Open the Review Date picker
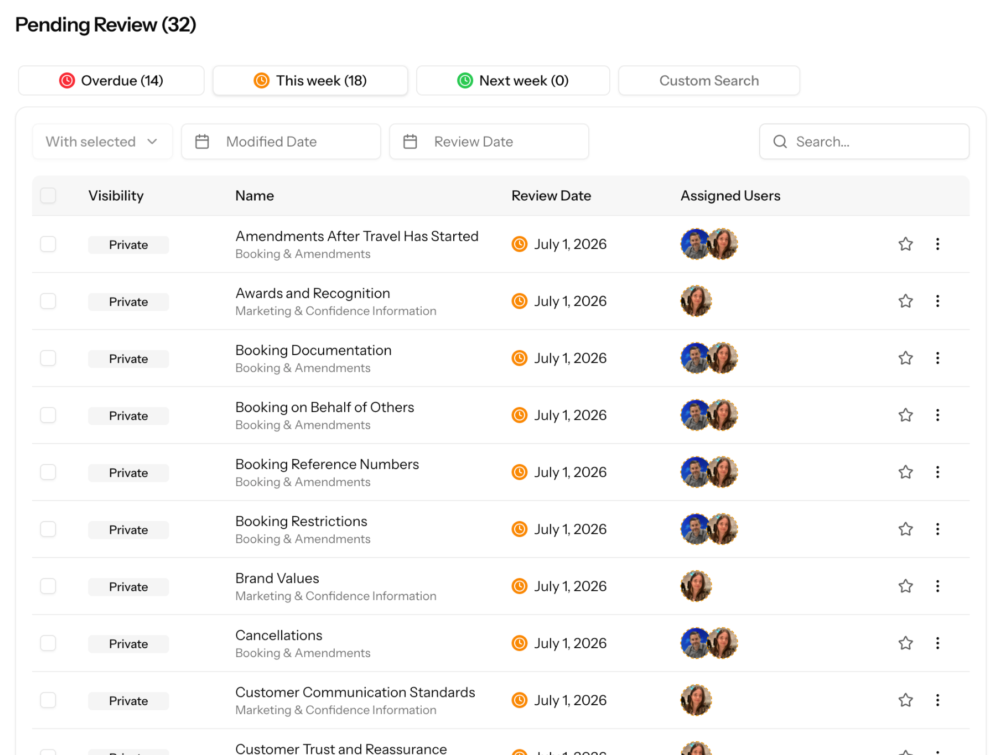 coord(489,142)
